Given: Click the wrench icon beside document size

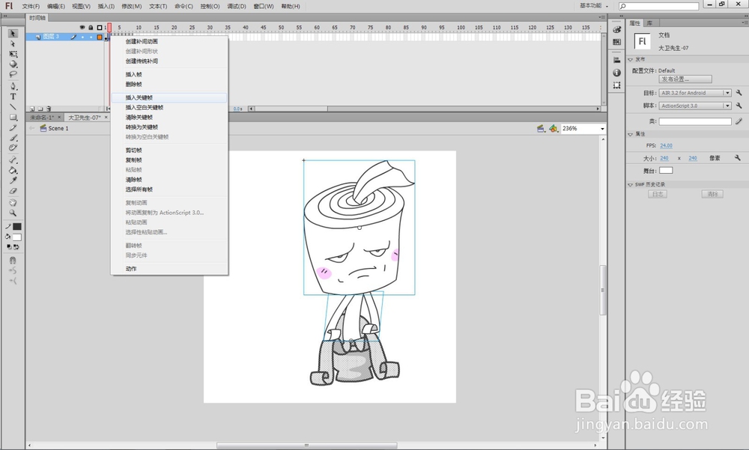Looking at the screenshot, I should pyautogui.click(x=738, y=158).
